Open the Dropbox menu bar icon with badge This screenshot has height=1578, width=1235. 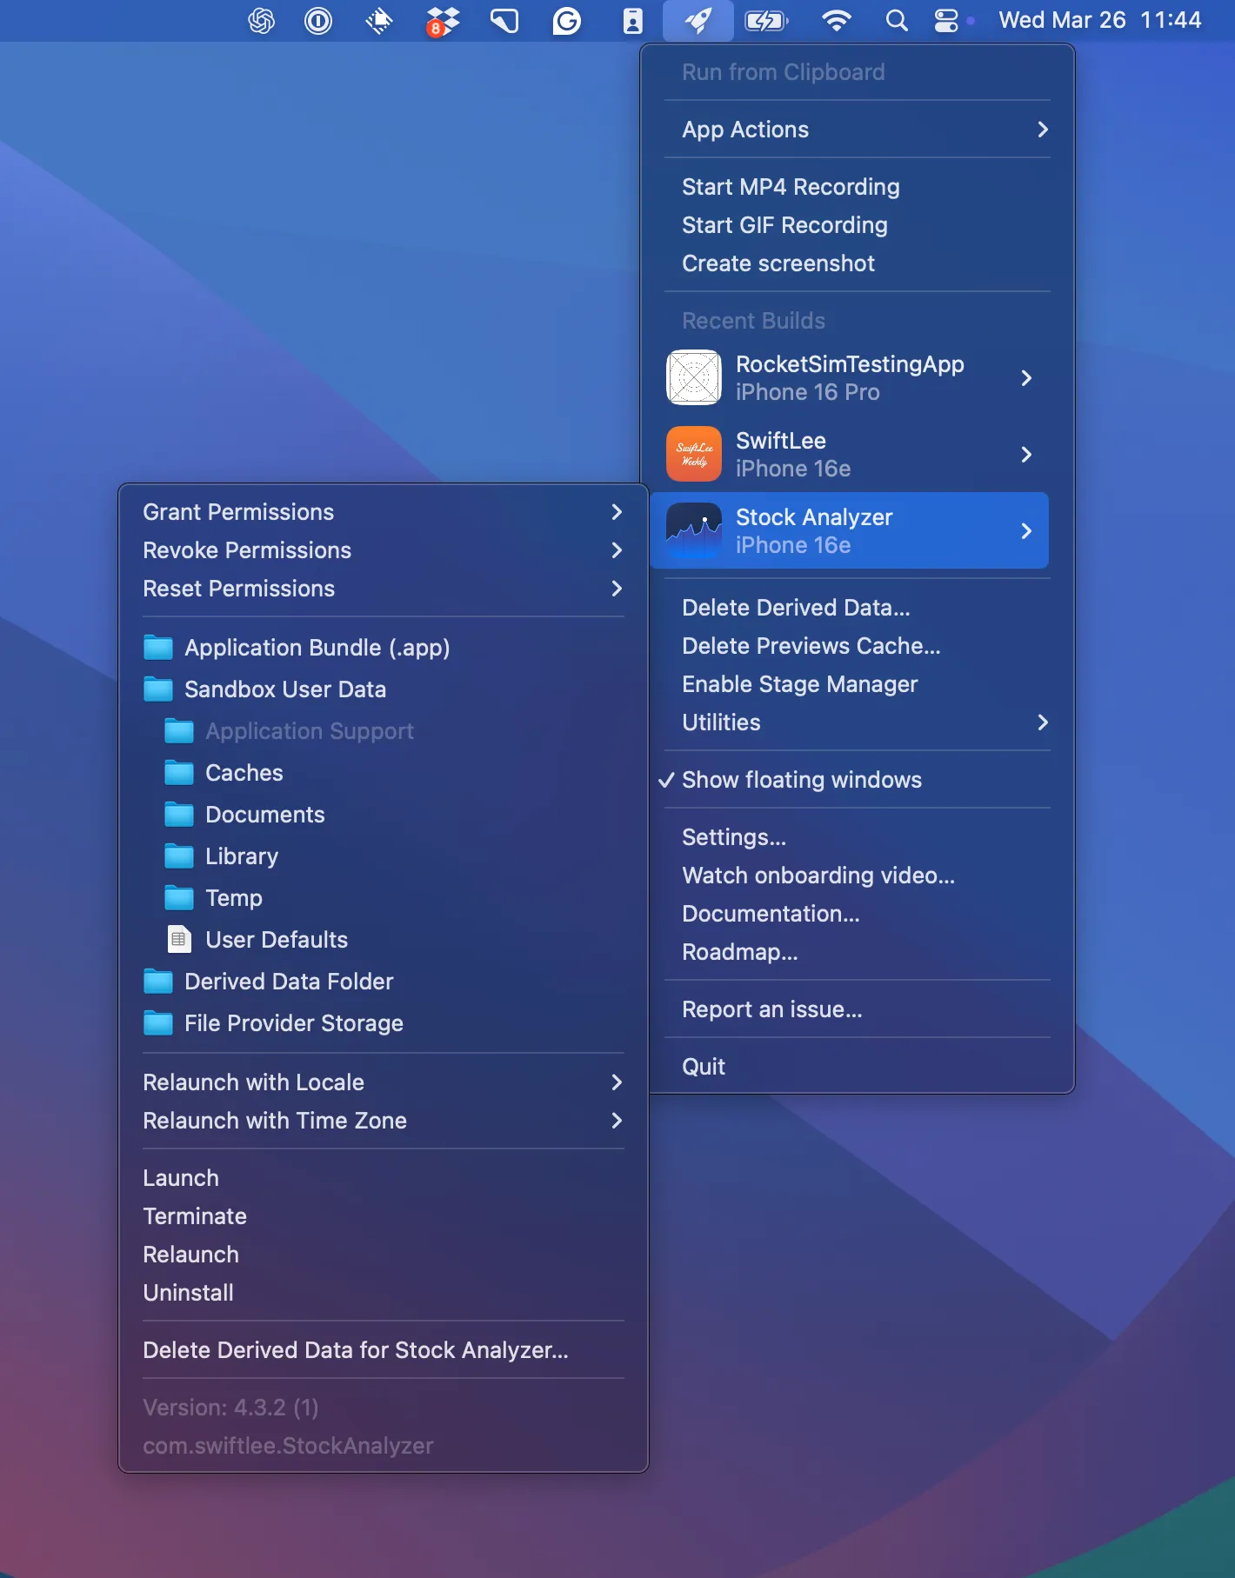(x=443, y=20)
